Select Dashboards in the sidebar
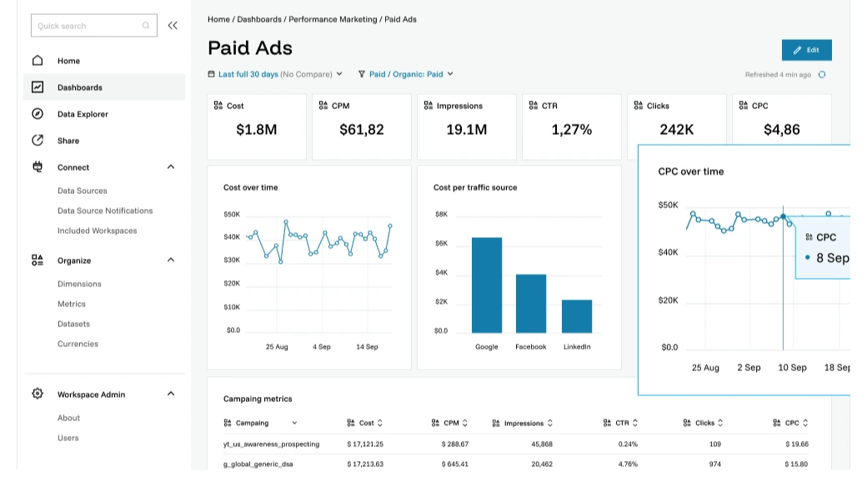This screenshot has height=486, width=867. (79, 87)
